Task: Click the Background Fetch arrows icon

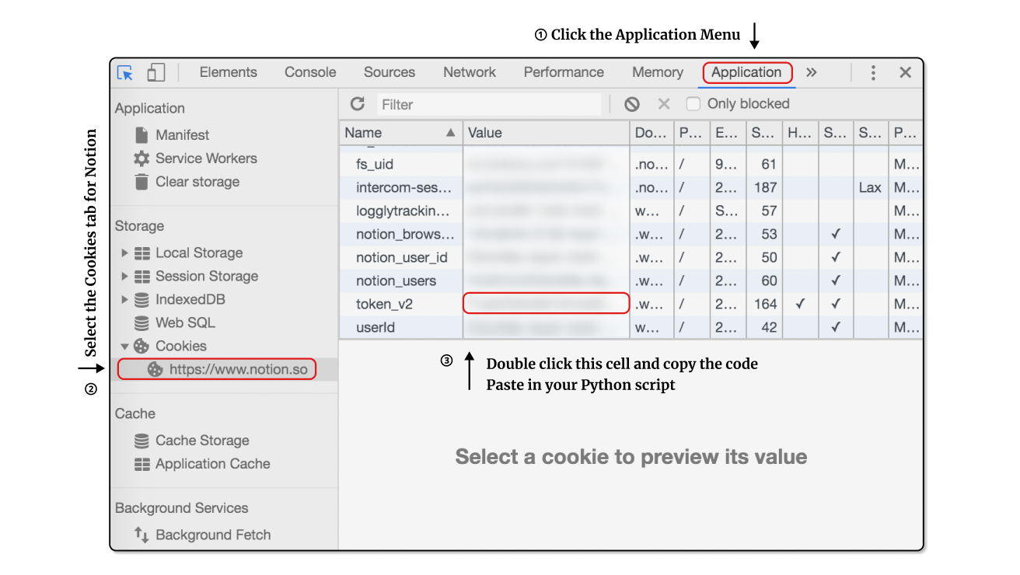Action: click(x=141, y=535)
